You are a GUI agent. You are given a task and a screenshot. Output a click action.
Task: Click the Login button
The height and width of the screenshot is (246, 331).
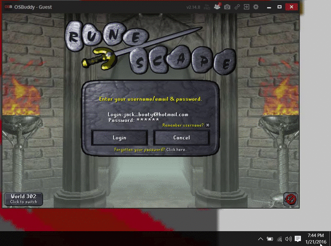pyautogui.click(x=120, y=138)
